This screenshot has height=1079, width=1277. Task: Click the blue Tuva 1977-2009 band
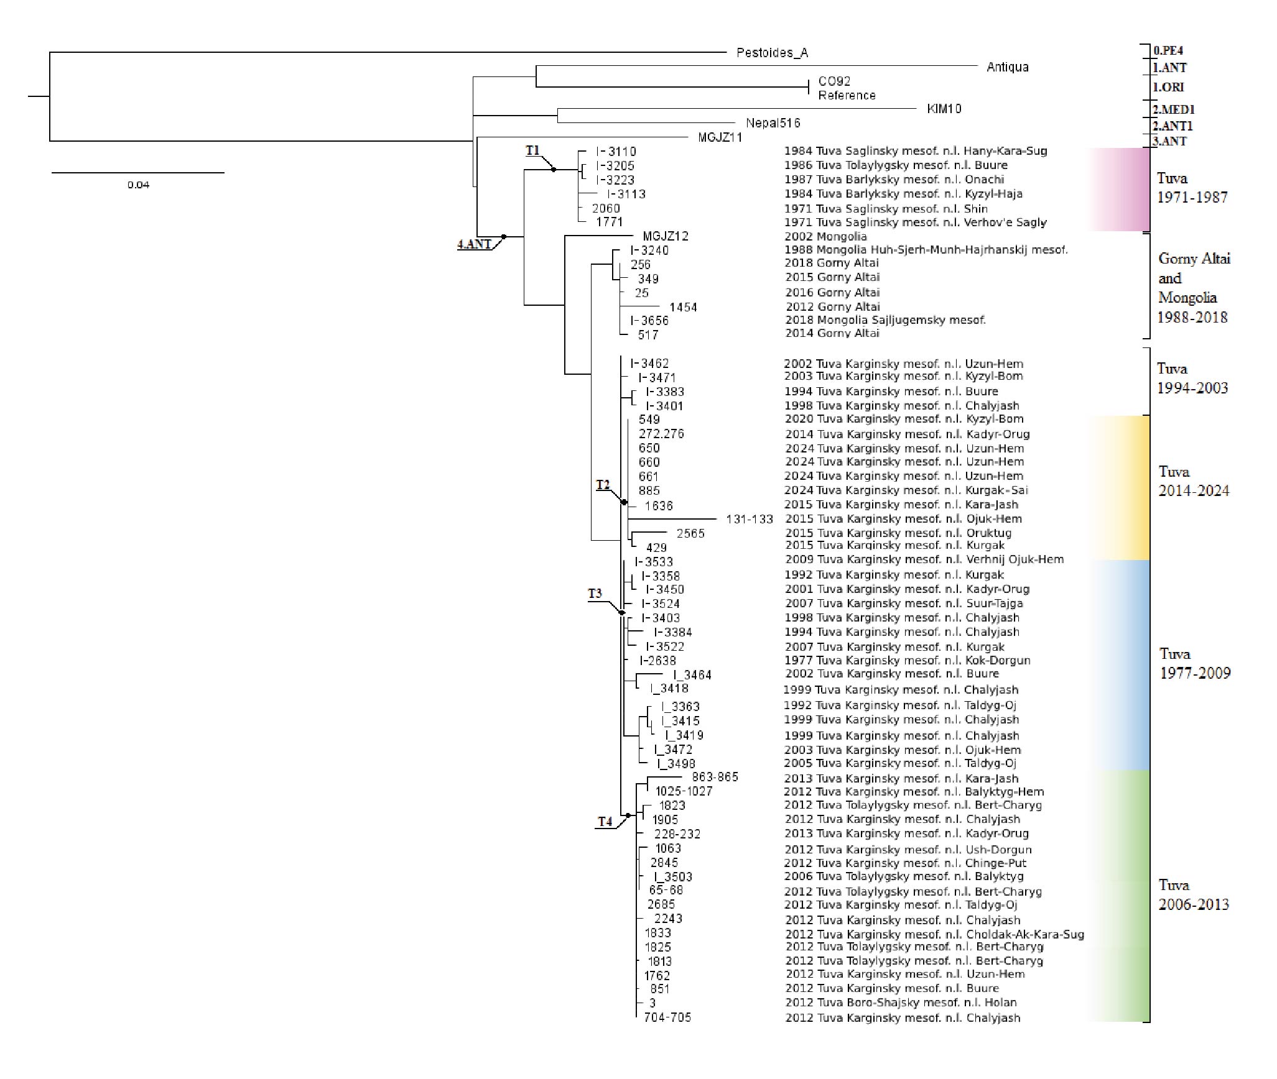[1123, 664]
